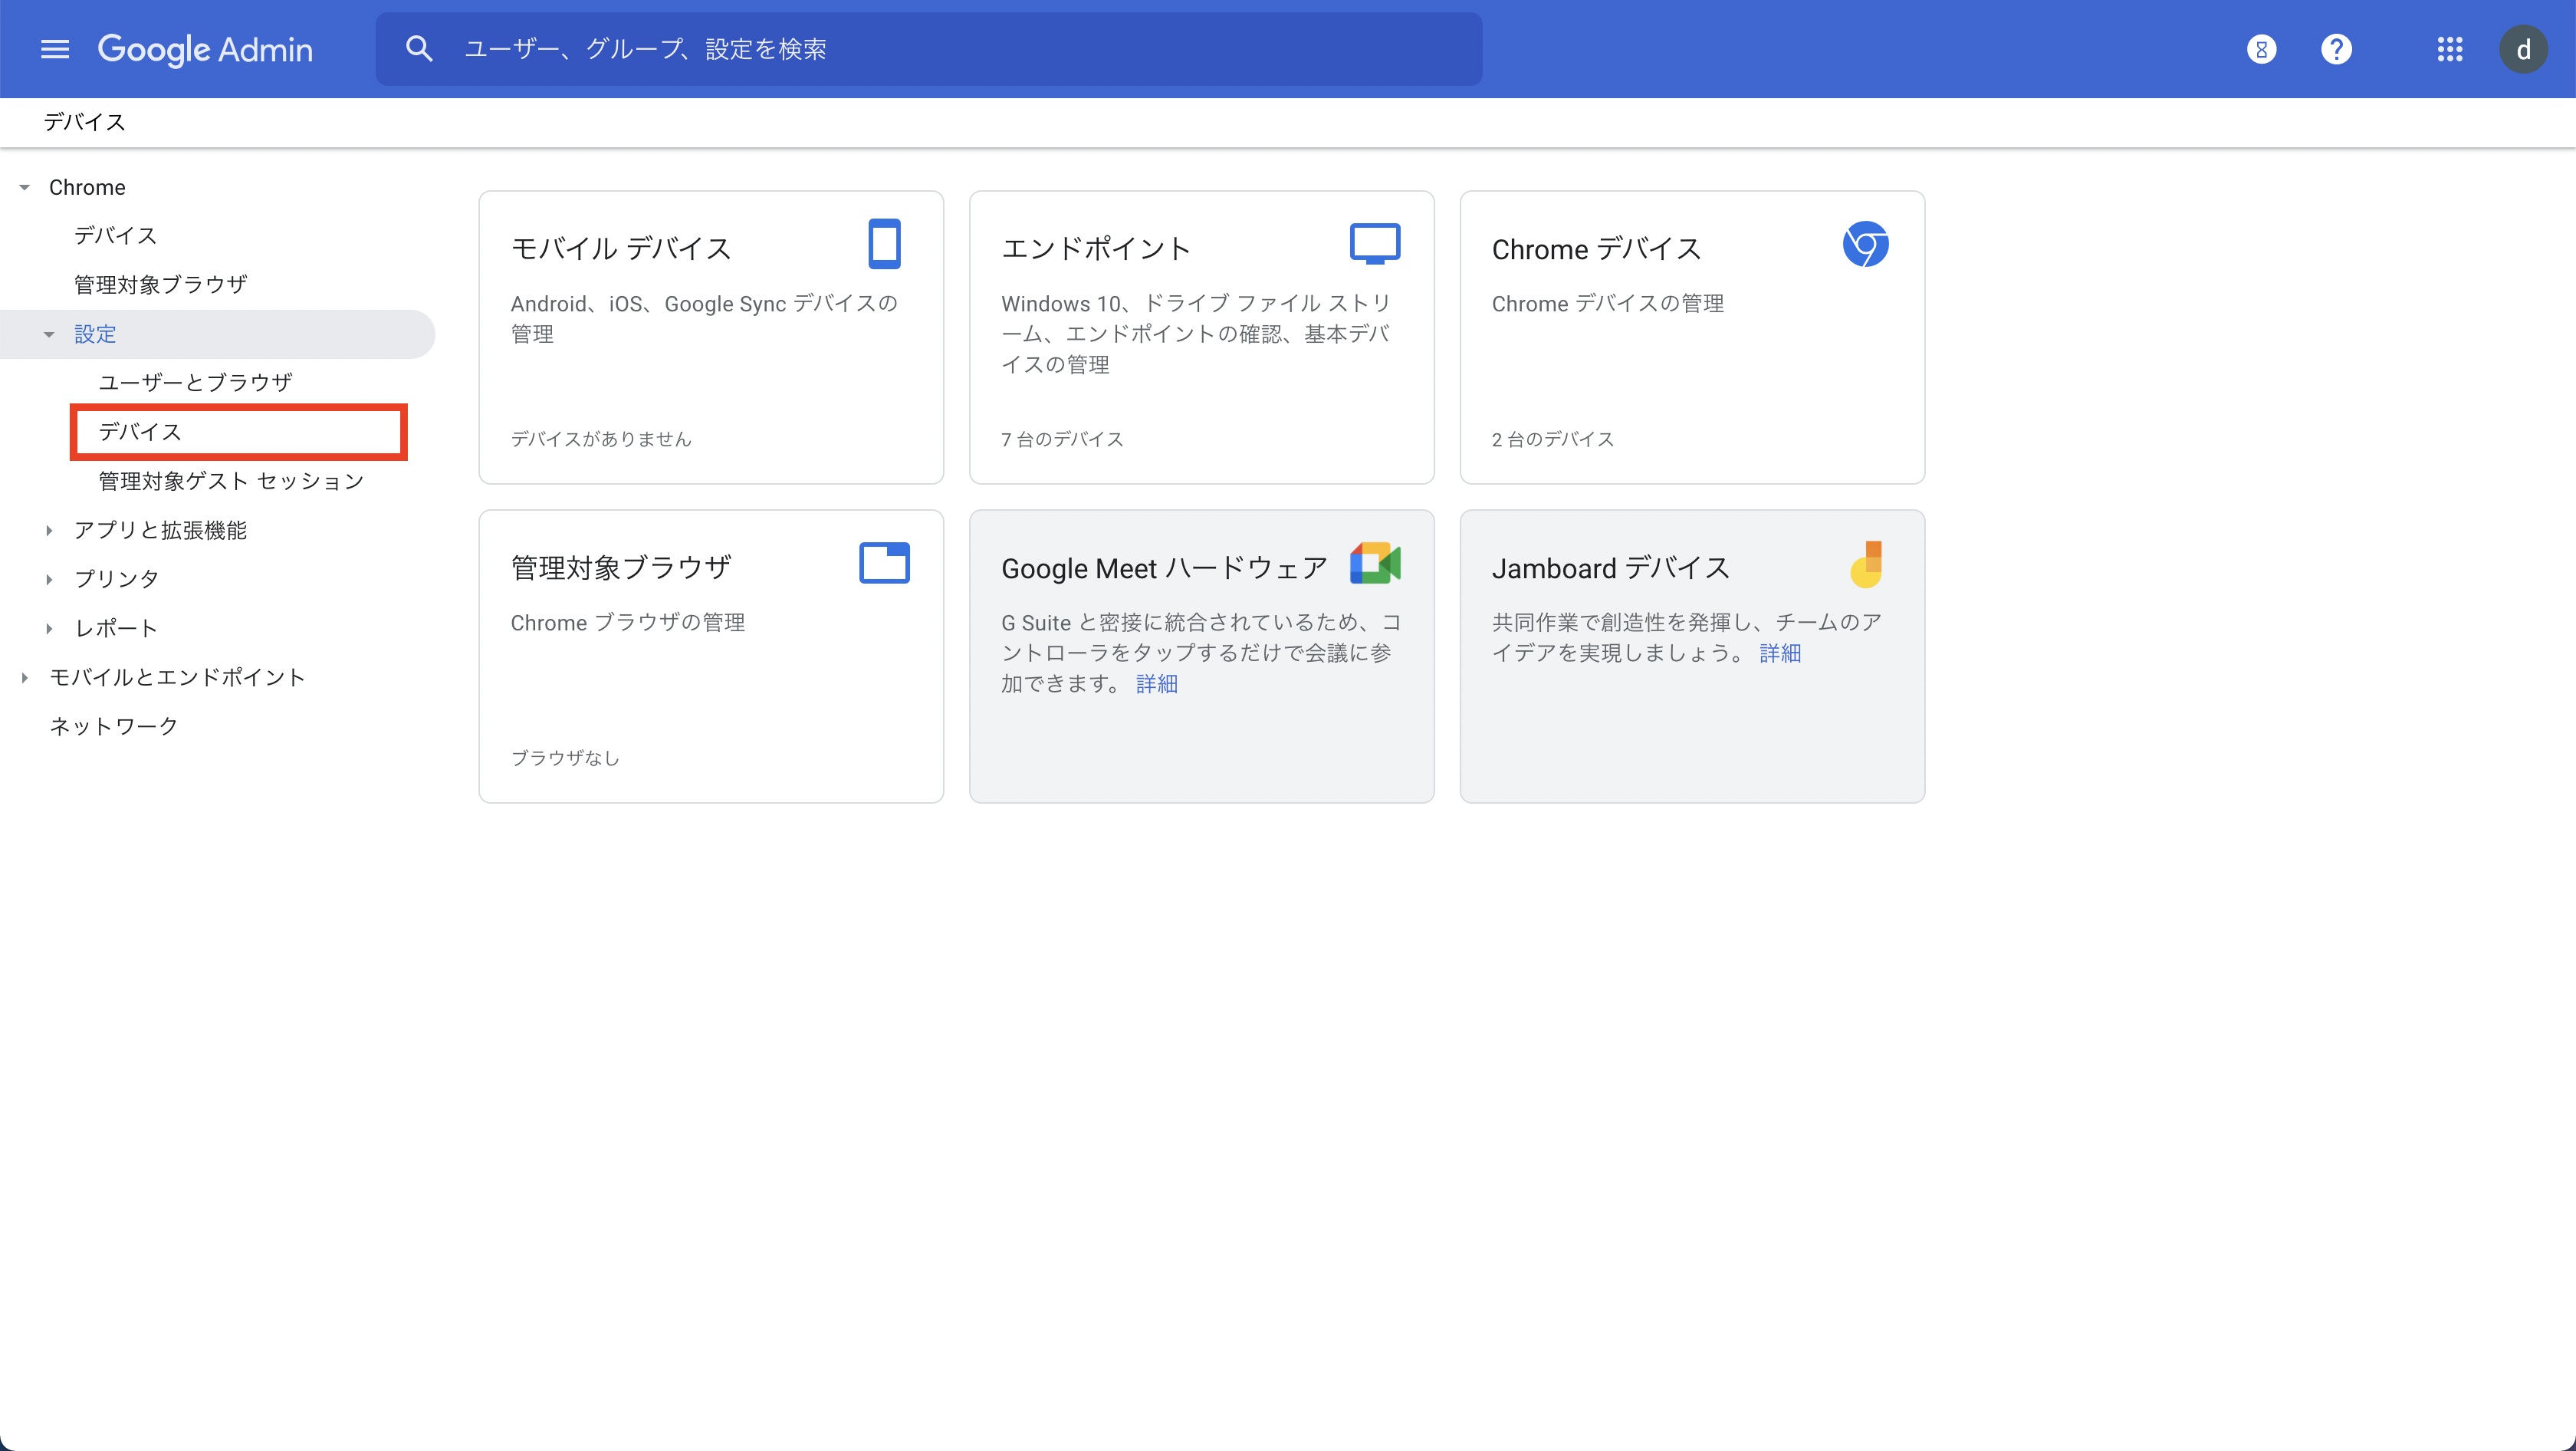Click the 2 台のデバイス count
The height and width of the screenshot is (1451, 2576).
tap(1553, 439)
